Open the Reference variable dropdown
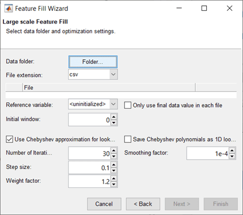The width and height of the screenshot is (243, 215). (113, 104)
